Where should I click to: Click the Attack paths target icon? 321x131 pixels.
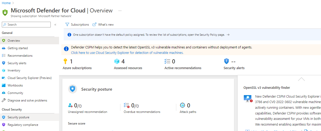click(183, 105)
